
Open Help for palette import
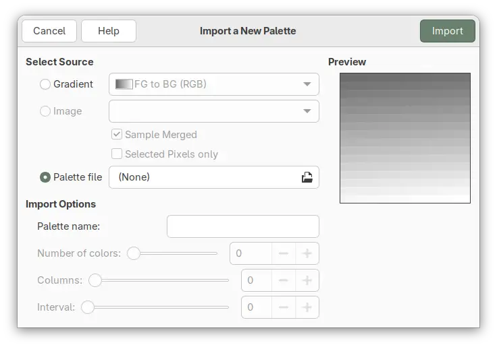pyautogui.click(x=109, y=31)
